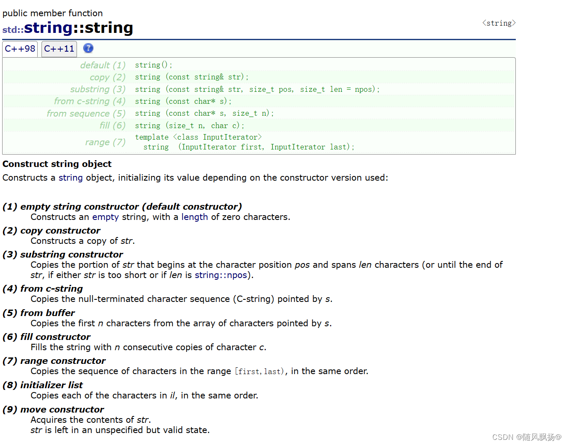Click the 'string (const char* s, size_t n);' line
Viewport: 568px width, 445px height.
(204, 113)
